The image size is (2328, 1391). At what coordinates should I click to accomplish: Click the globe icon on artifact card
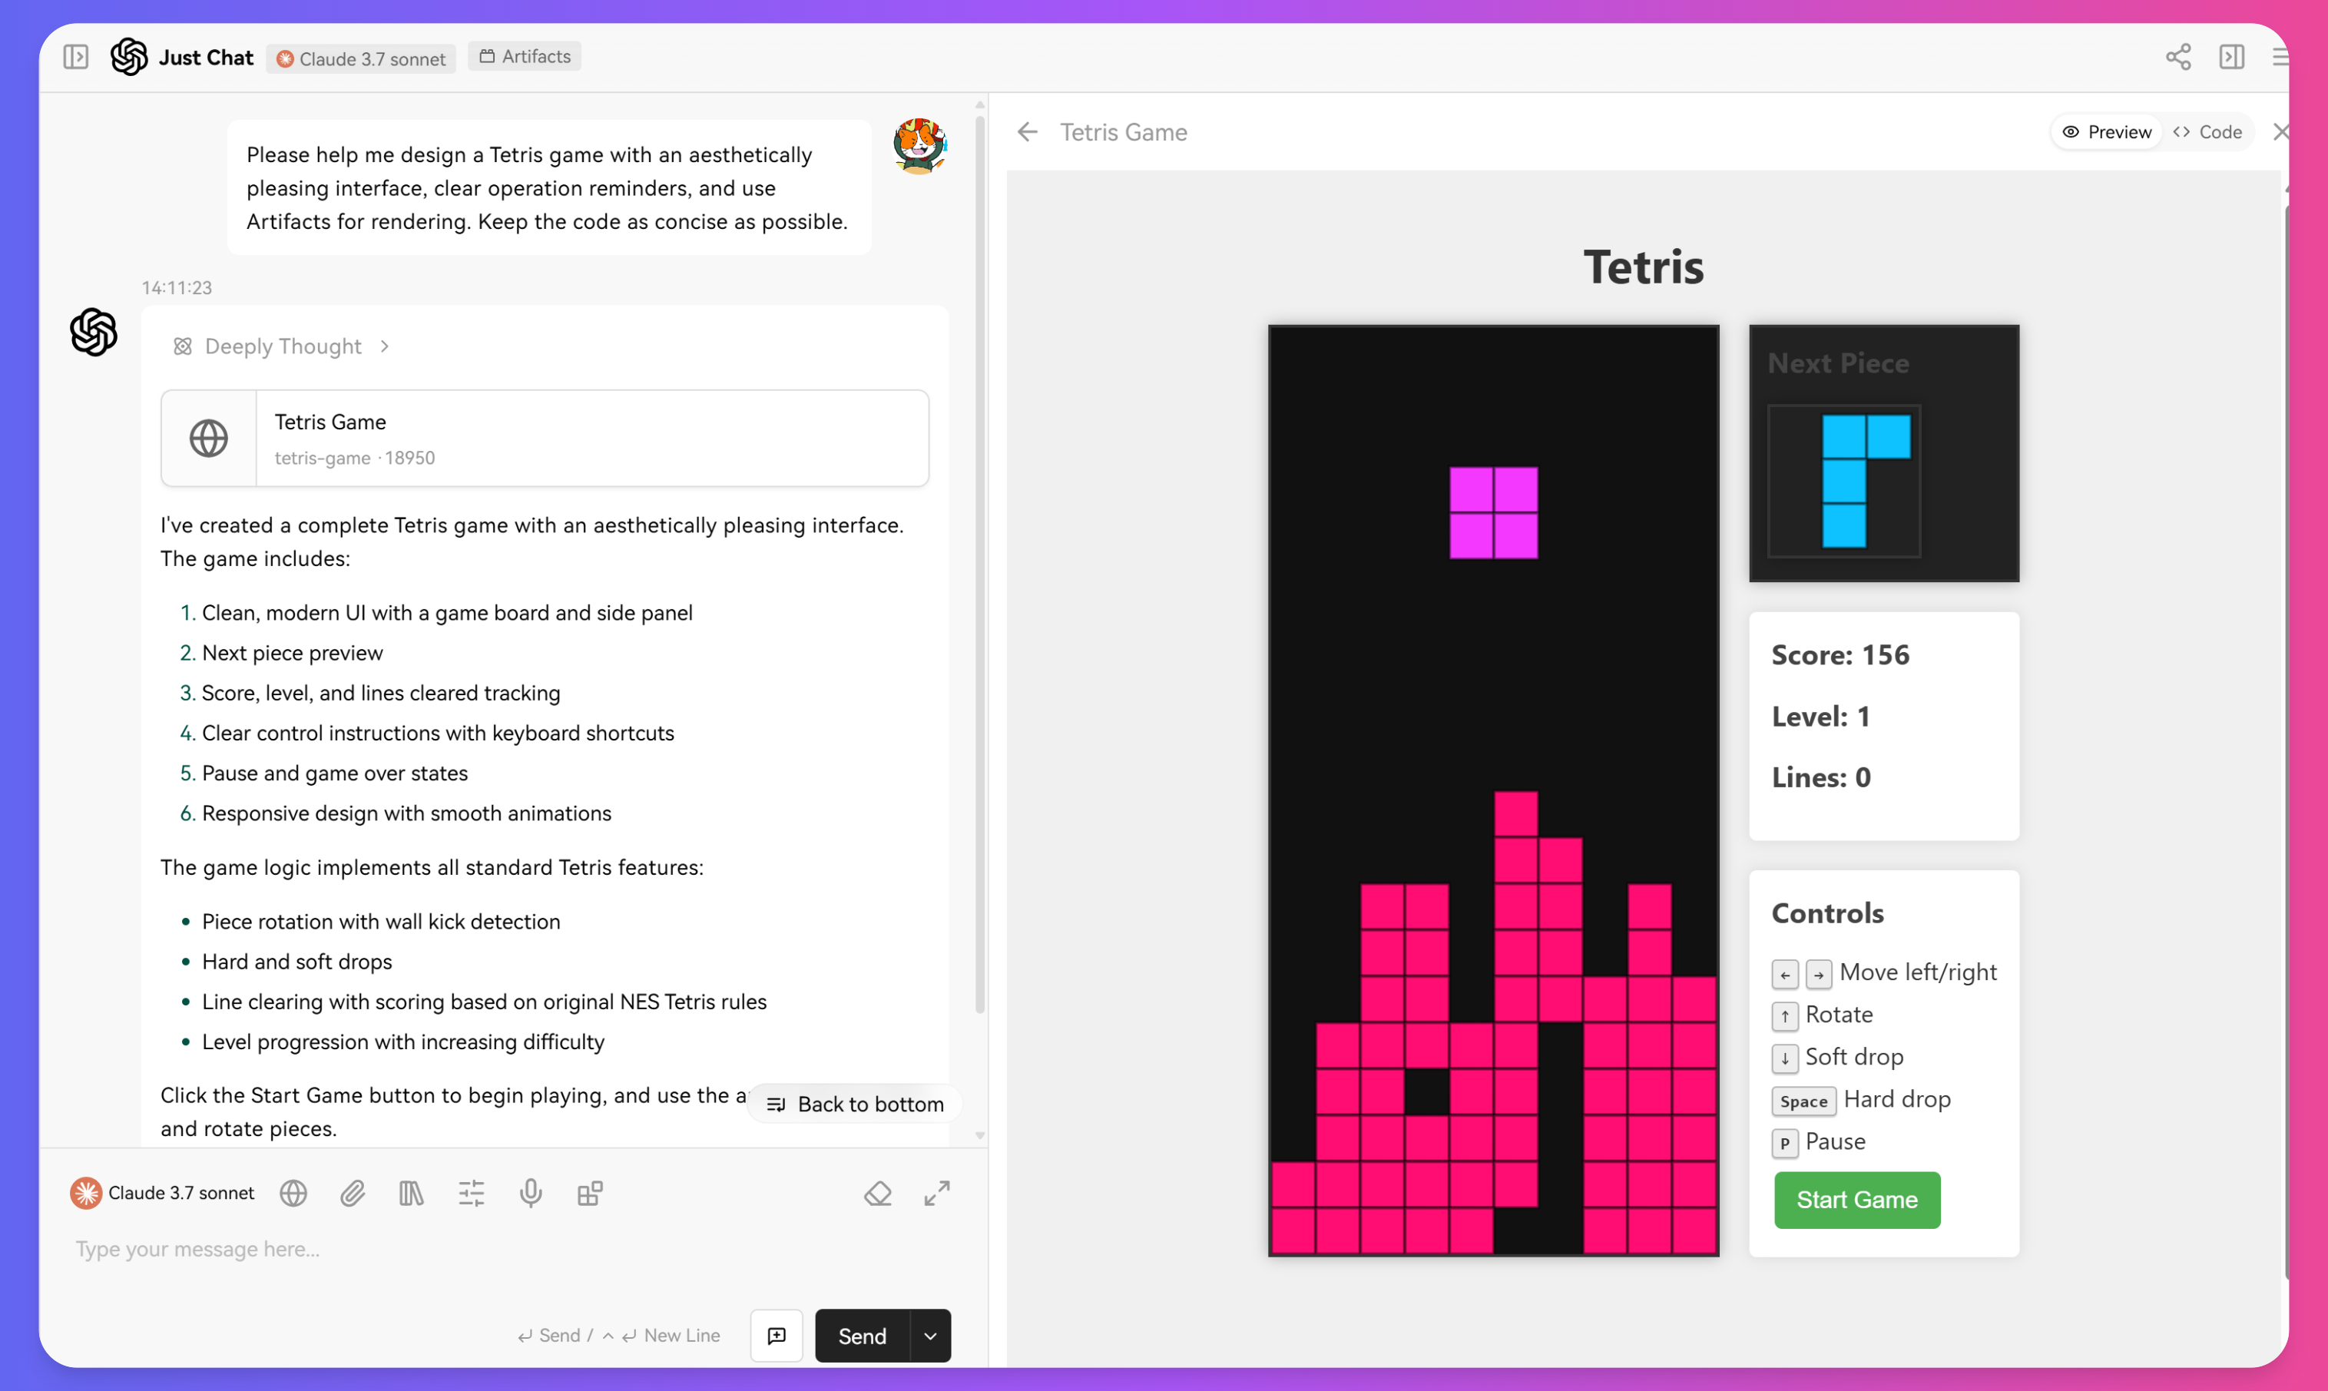tap(209, 439)
